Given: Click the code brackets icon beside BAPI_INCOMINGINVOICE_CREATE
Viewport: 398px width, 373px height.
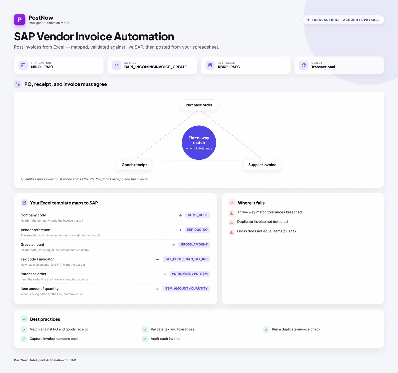Looking at the screenshot, I should point(117,65).
